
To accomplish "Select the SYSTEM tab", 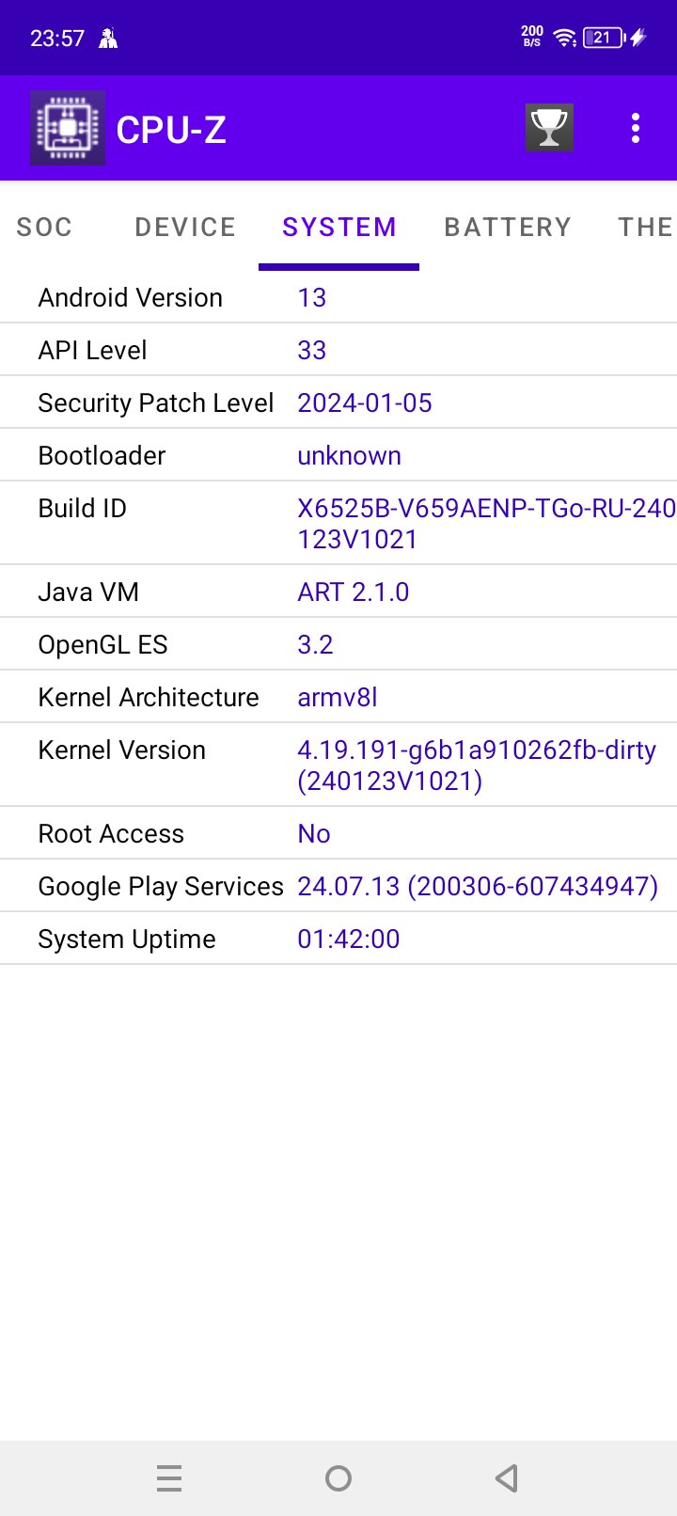I will [339, 227].
